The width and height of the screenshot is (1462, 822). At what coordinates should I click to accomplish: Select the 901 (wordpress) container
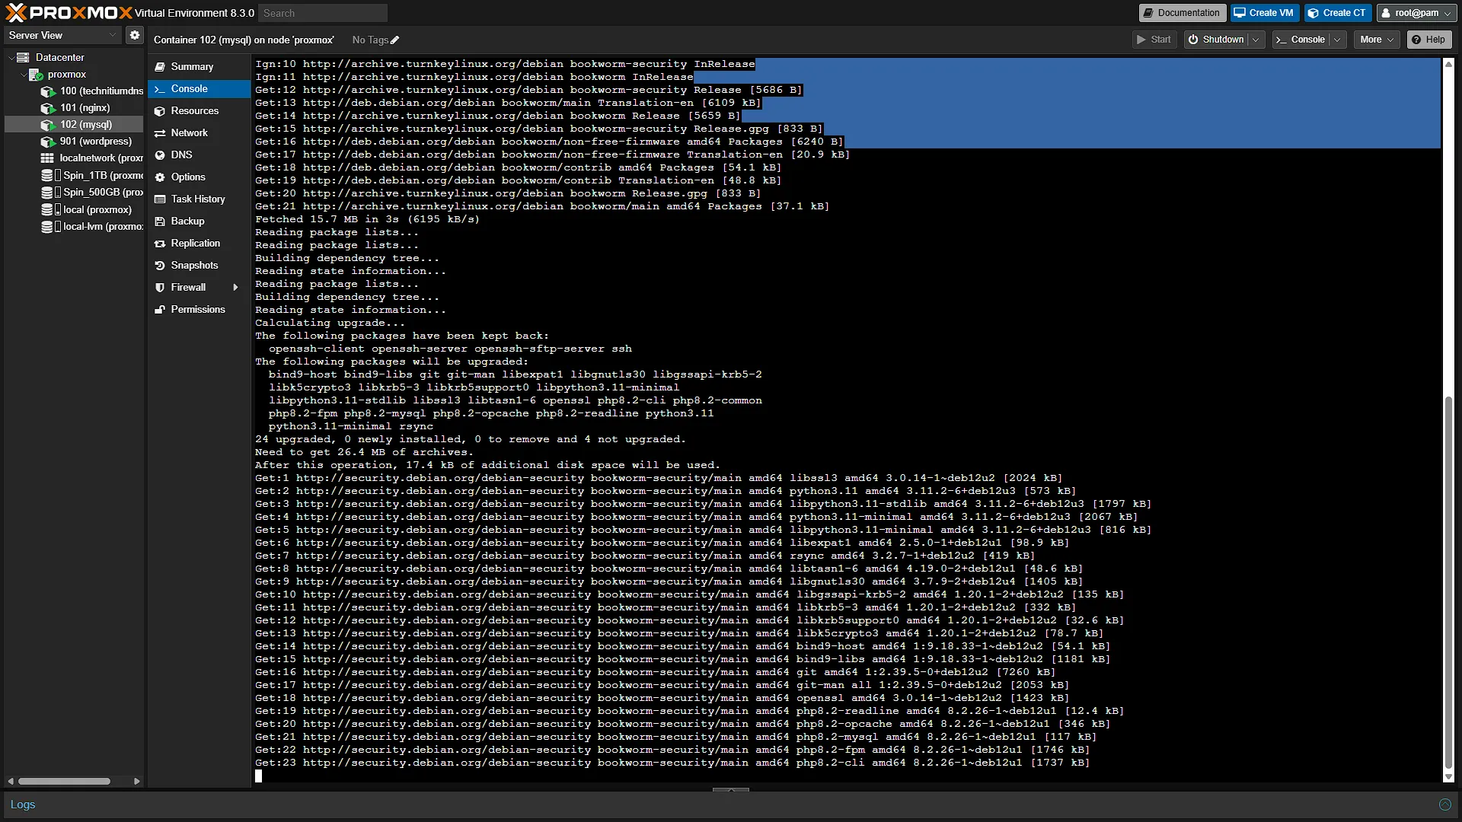click(x=75, y=142)
